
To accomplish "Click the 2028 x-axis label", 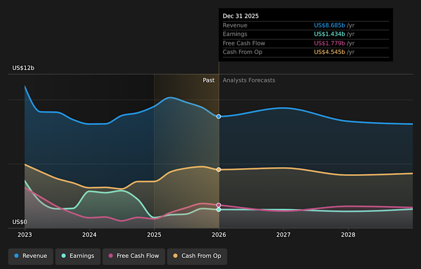I will pos(348,235).
